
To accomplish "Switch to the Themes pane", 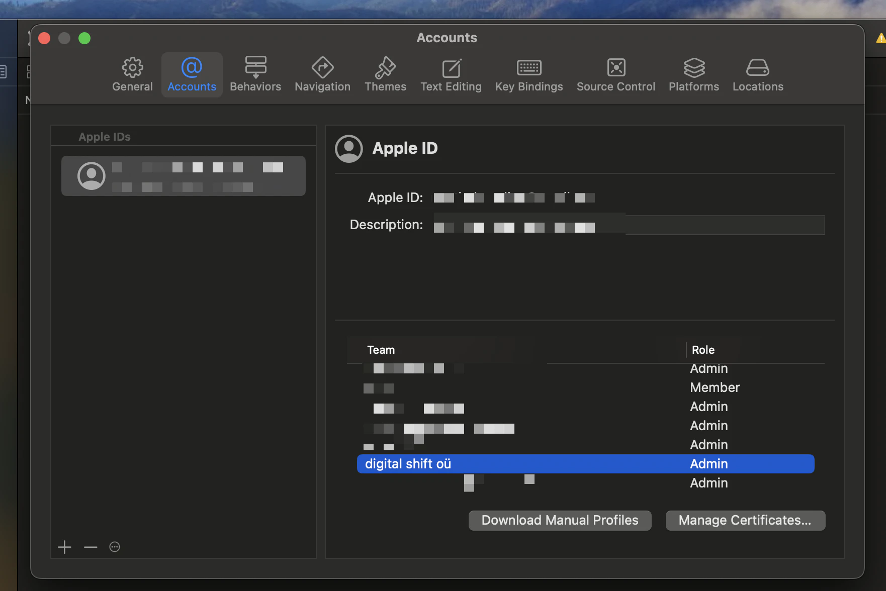I will (385, 74).
